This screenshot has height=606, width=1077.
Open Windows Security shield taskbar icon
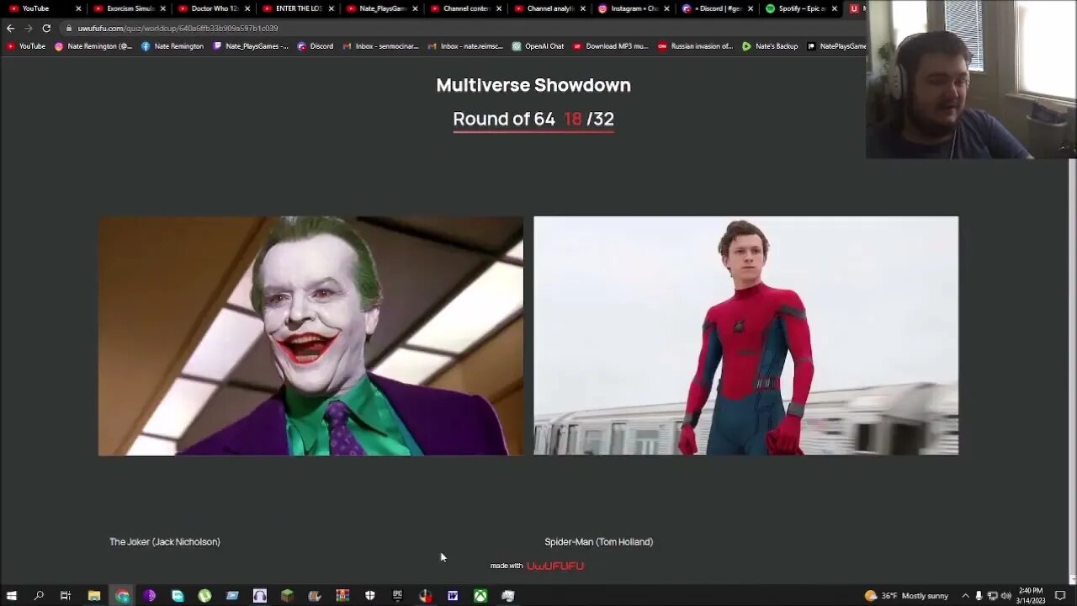tap(369, 596)
